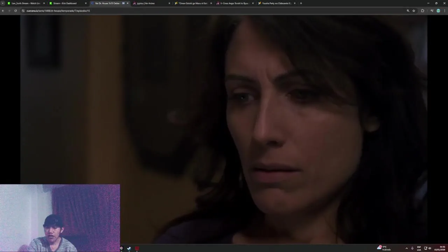Image resolution: width=448 pixels, height=252 pixels.
Task: Close the jujutsu | Ver Anime tab
Action: [169, 3]
